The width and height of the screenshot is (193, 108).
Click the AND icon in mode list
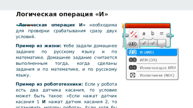pyautogui.click(x=133, y=52)
